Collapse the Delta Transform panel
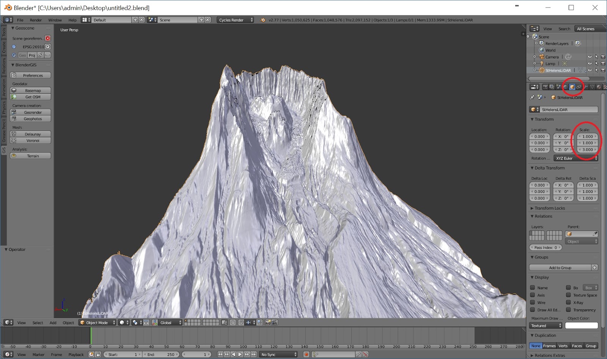Image resolution: width=607 pixels, height=359 pixels. (549, 168)
